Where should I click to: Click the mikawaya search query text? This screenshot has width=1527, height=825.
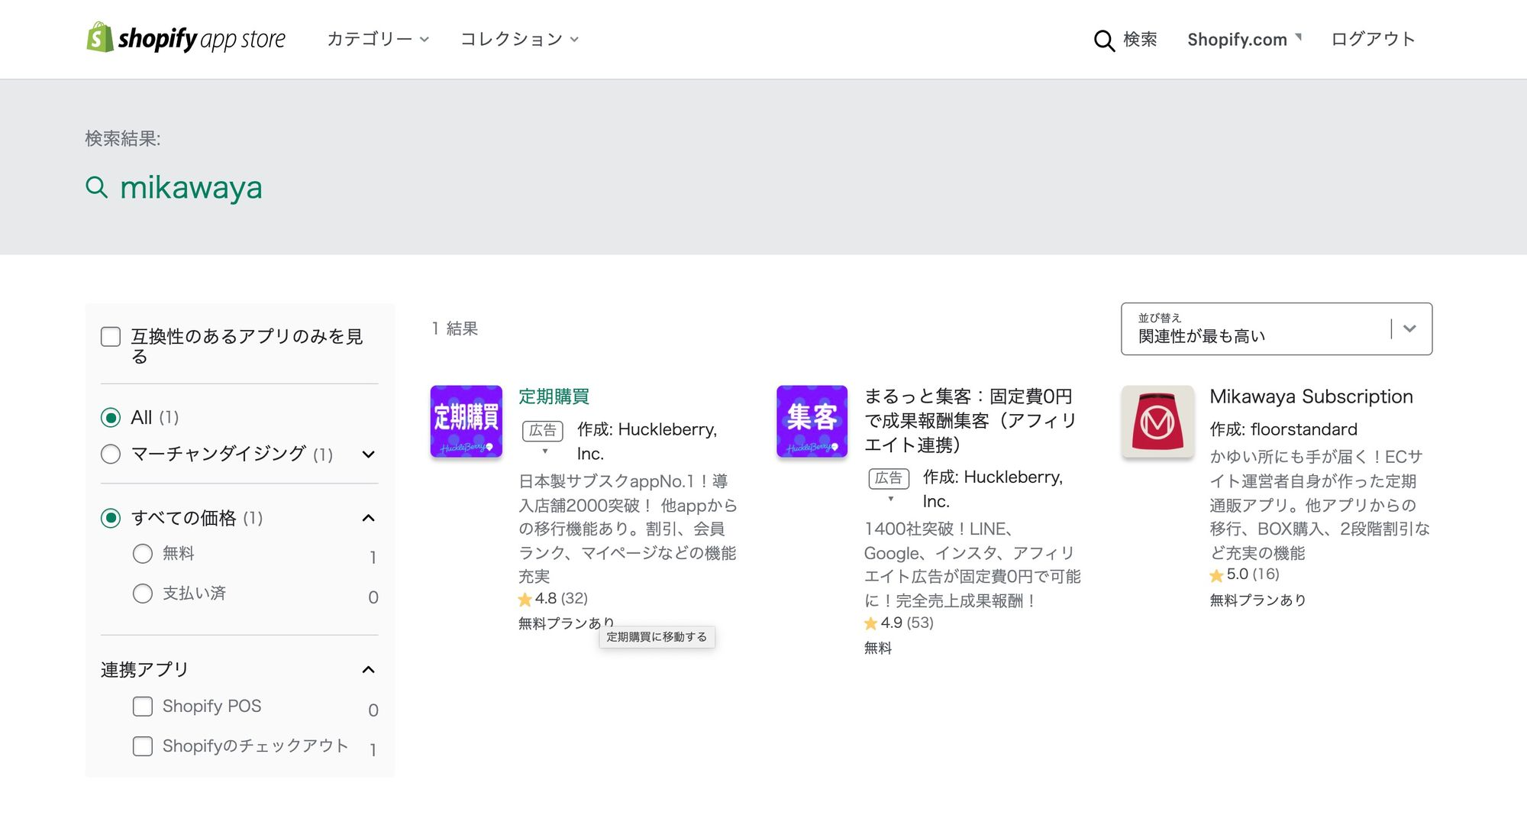click(x=192, y=187)
